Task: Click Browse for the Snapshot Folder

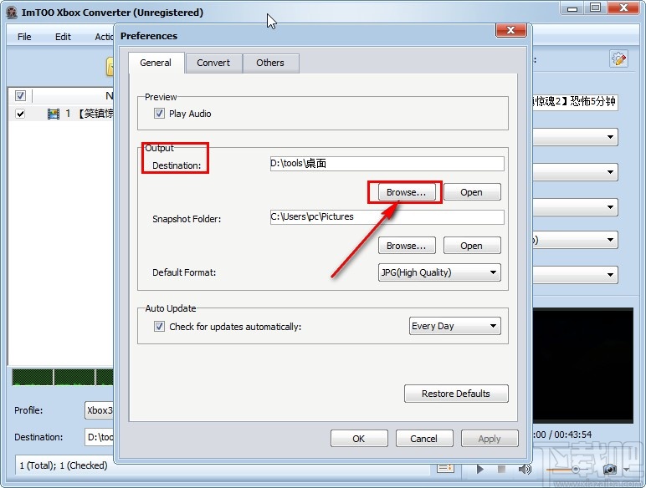Action: click(407, 246)
